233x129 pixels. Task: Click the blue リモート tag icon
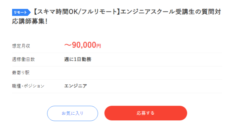click(21, 12)
